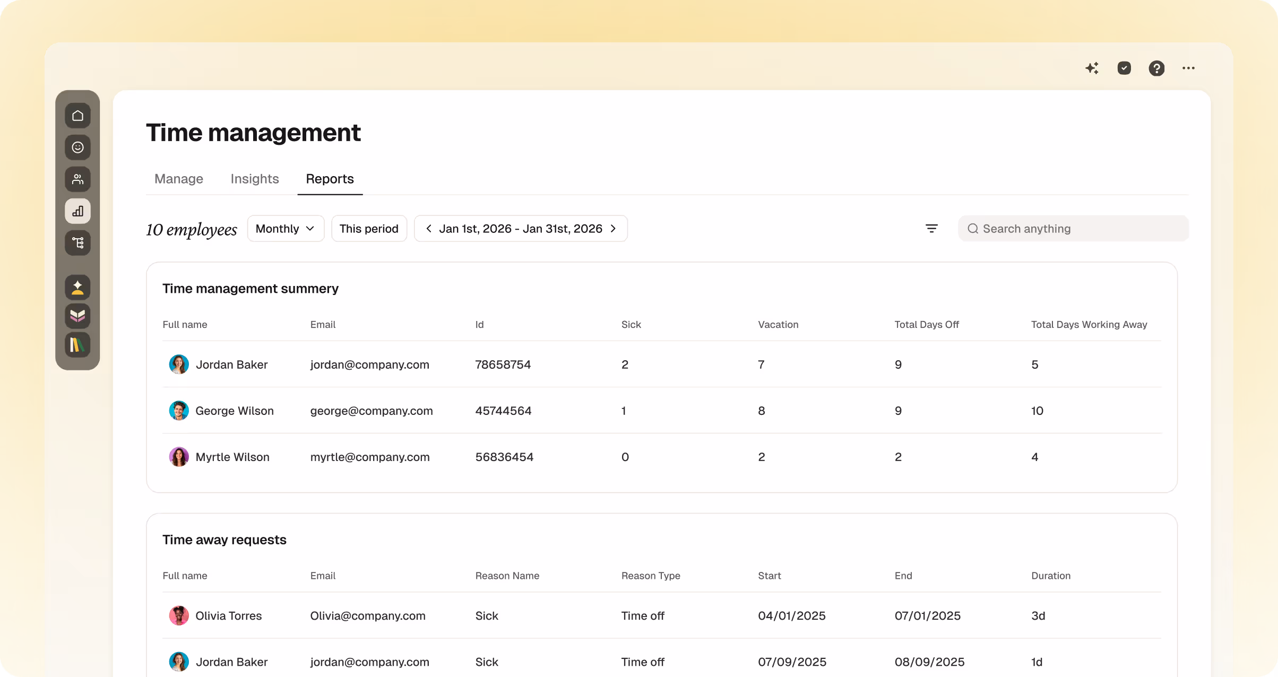Click the smiley face sidebar icon

[x=77, y=147]
